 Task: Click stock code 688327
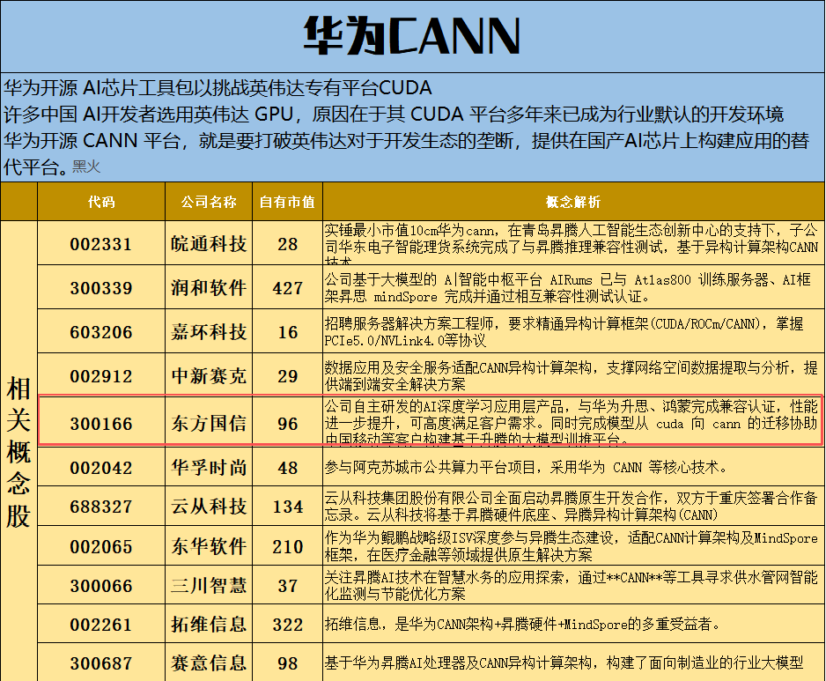[x=101, y=507]
